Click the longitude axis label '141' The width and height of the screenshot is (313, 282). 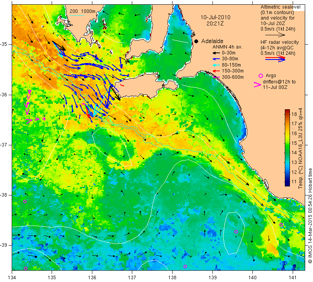(293, 278)
